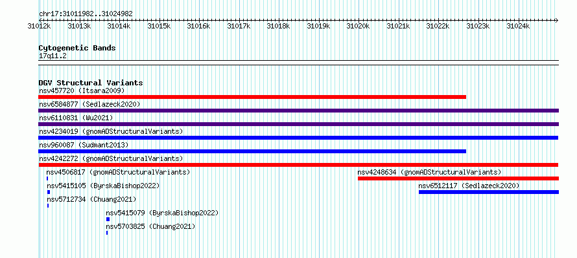Click the 31012k ruler tick label
This screenshot has width=577, height=258.
pyautogui.click(x=39, y=26)
